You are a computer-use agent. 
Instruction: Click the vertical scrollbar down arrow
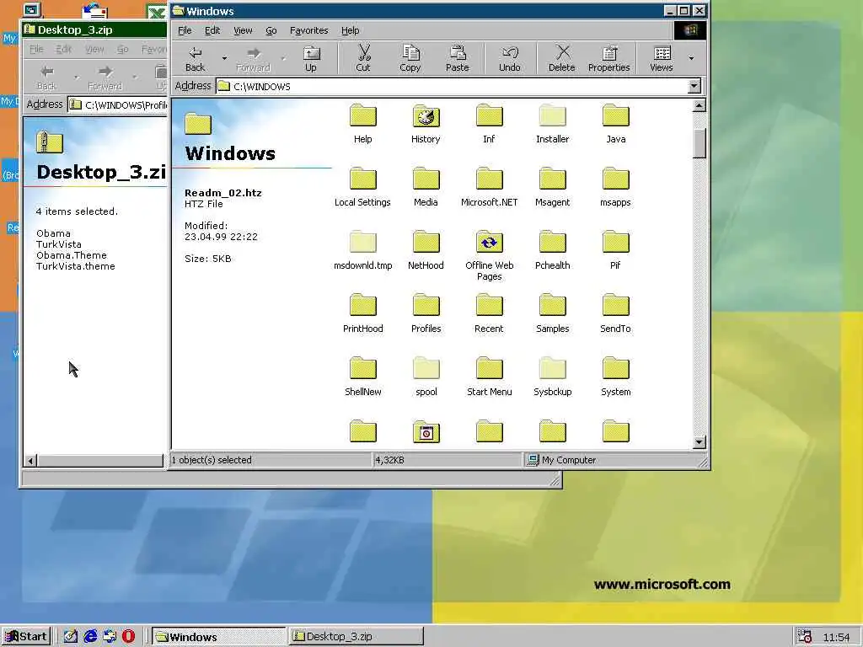pyautogui.click(x=699, y=441)
